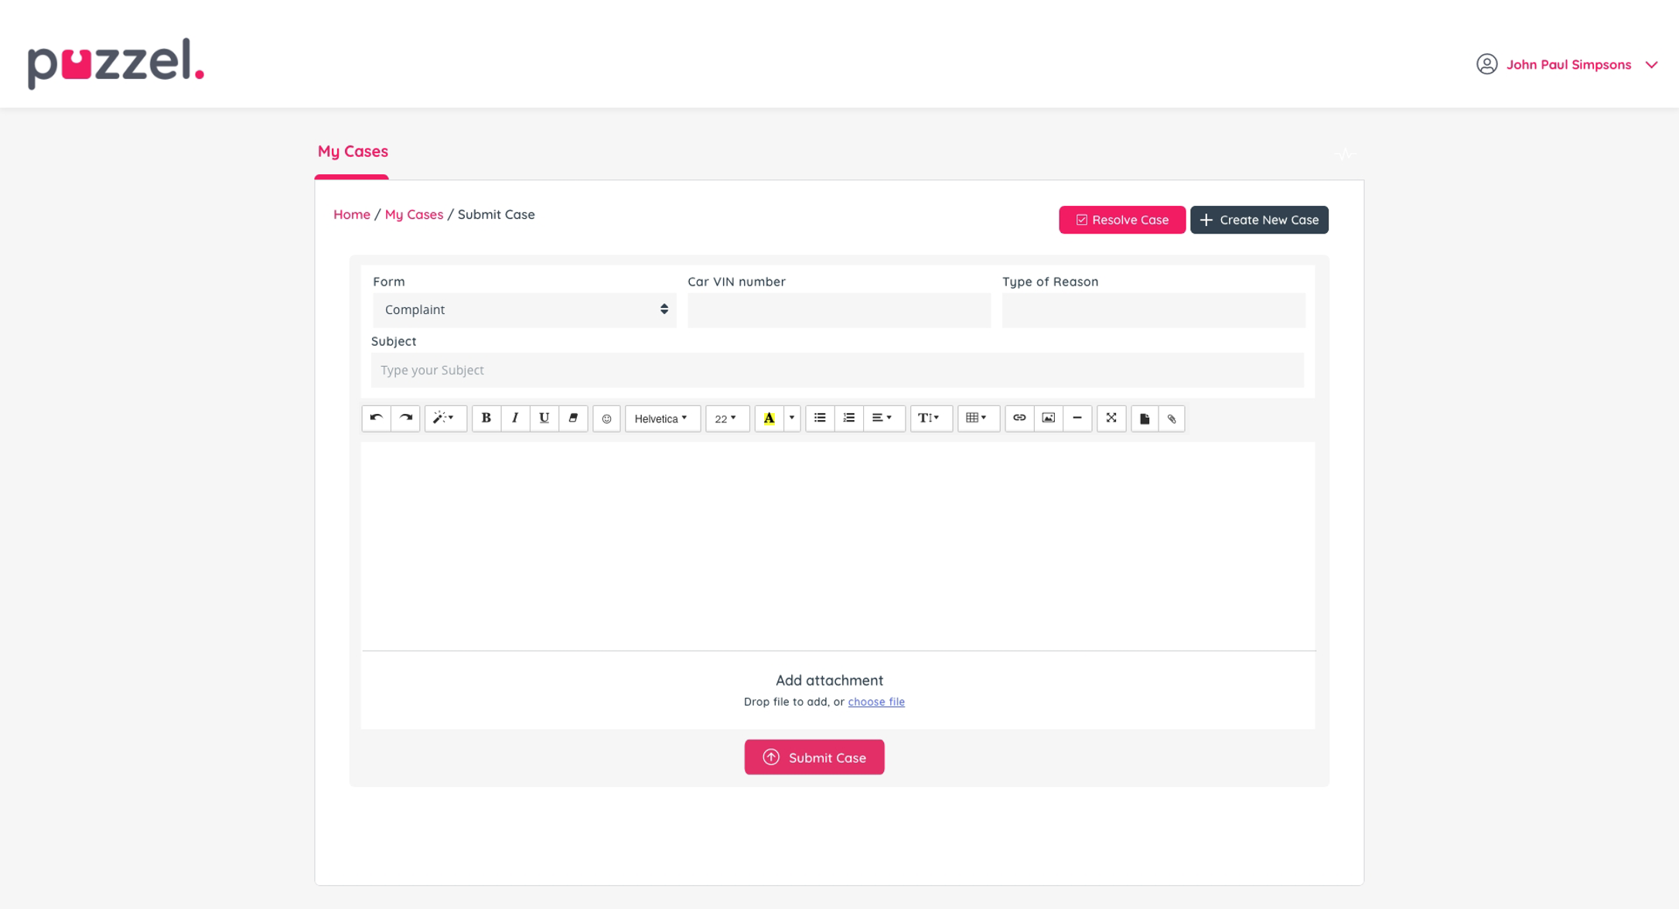Open the font size 22 dropdown

tap(726, 419)
